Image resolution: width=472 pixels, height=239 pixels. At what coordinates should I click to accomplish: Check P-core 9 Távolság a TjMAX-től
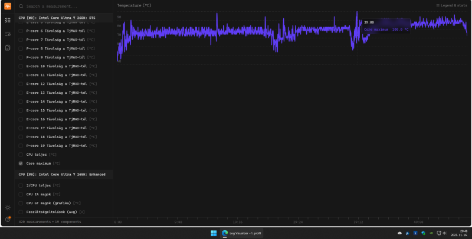[21, 57]
